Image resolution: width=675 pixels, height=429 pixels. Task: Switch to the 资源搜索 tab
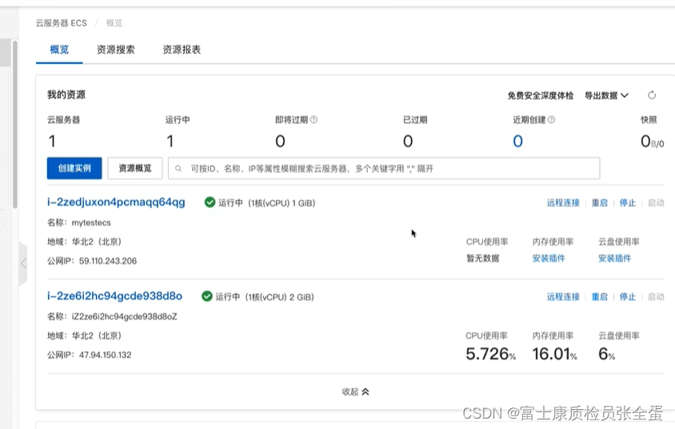pyautogui.click(x=116, y=50)
